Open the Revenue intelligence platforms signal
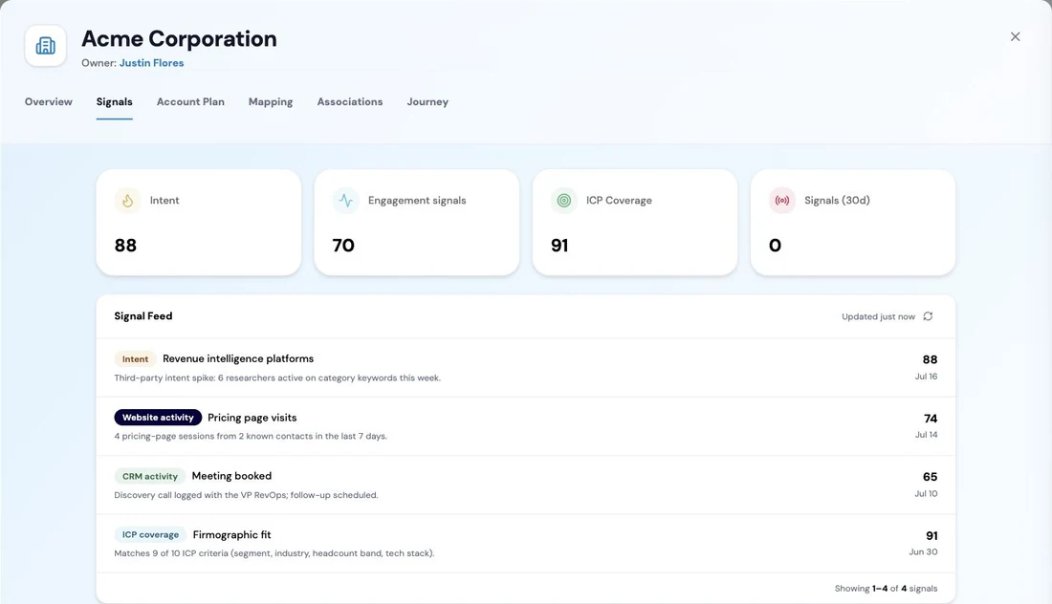 [238, 358]
